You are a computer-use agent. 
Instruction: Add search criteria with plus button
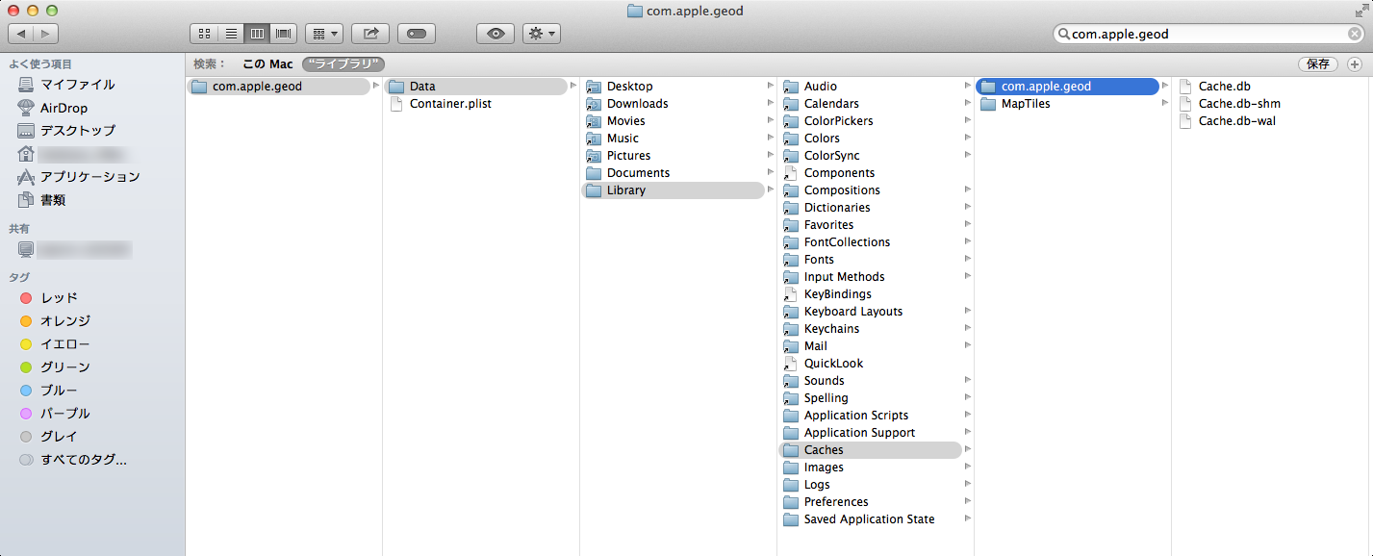[x=1355, y=64]
